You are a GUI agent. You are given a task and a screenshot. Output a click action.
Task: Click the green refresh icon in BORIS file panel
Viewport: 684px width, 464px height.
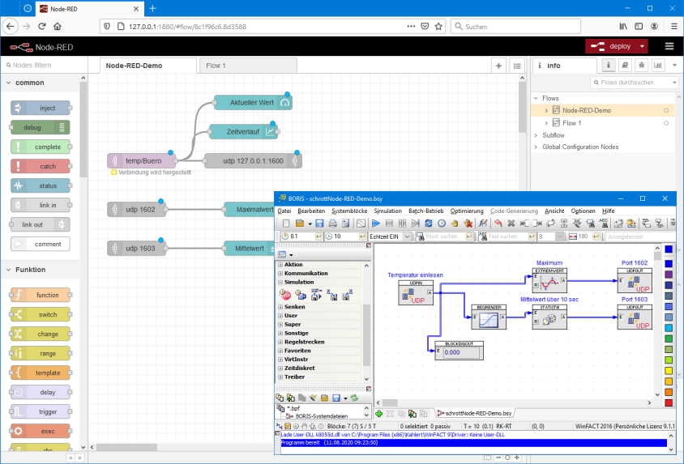(x=354, y=398)
